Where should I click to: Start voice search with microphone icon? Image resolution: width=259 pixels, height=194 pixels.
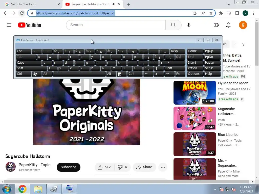pos(188,25)
